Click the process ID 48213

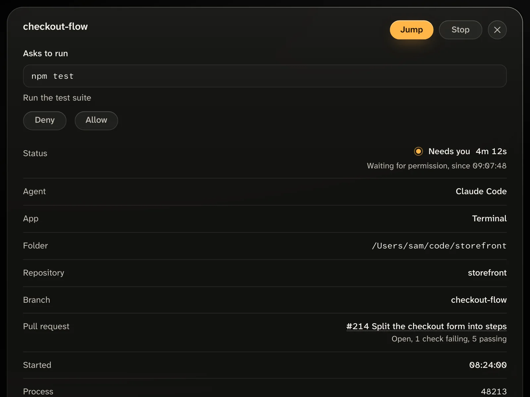coord(494,392)
